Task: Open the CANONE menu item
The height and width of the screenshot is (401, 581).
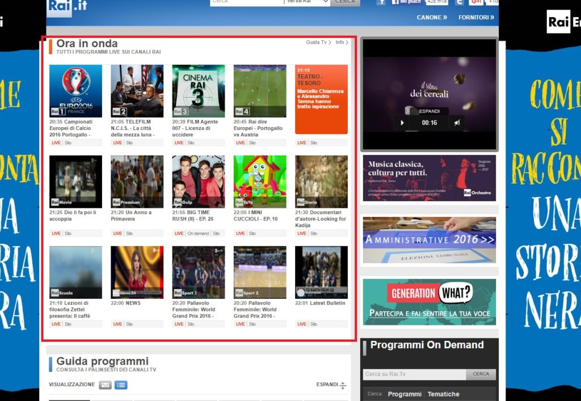Action: pos(432,18)
